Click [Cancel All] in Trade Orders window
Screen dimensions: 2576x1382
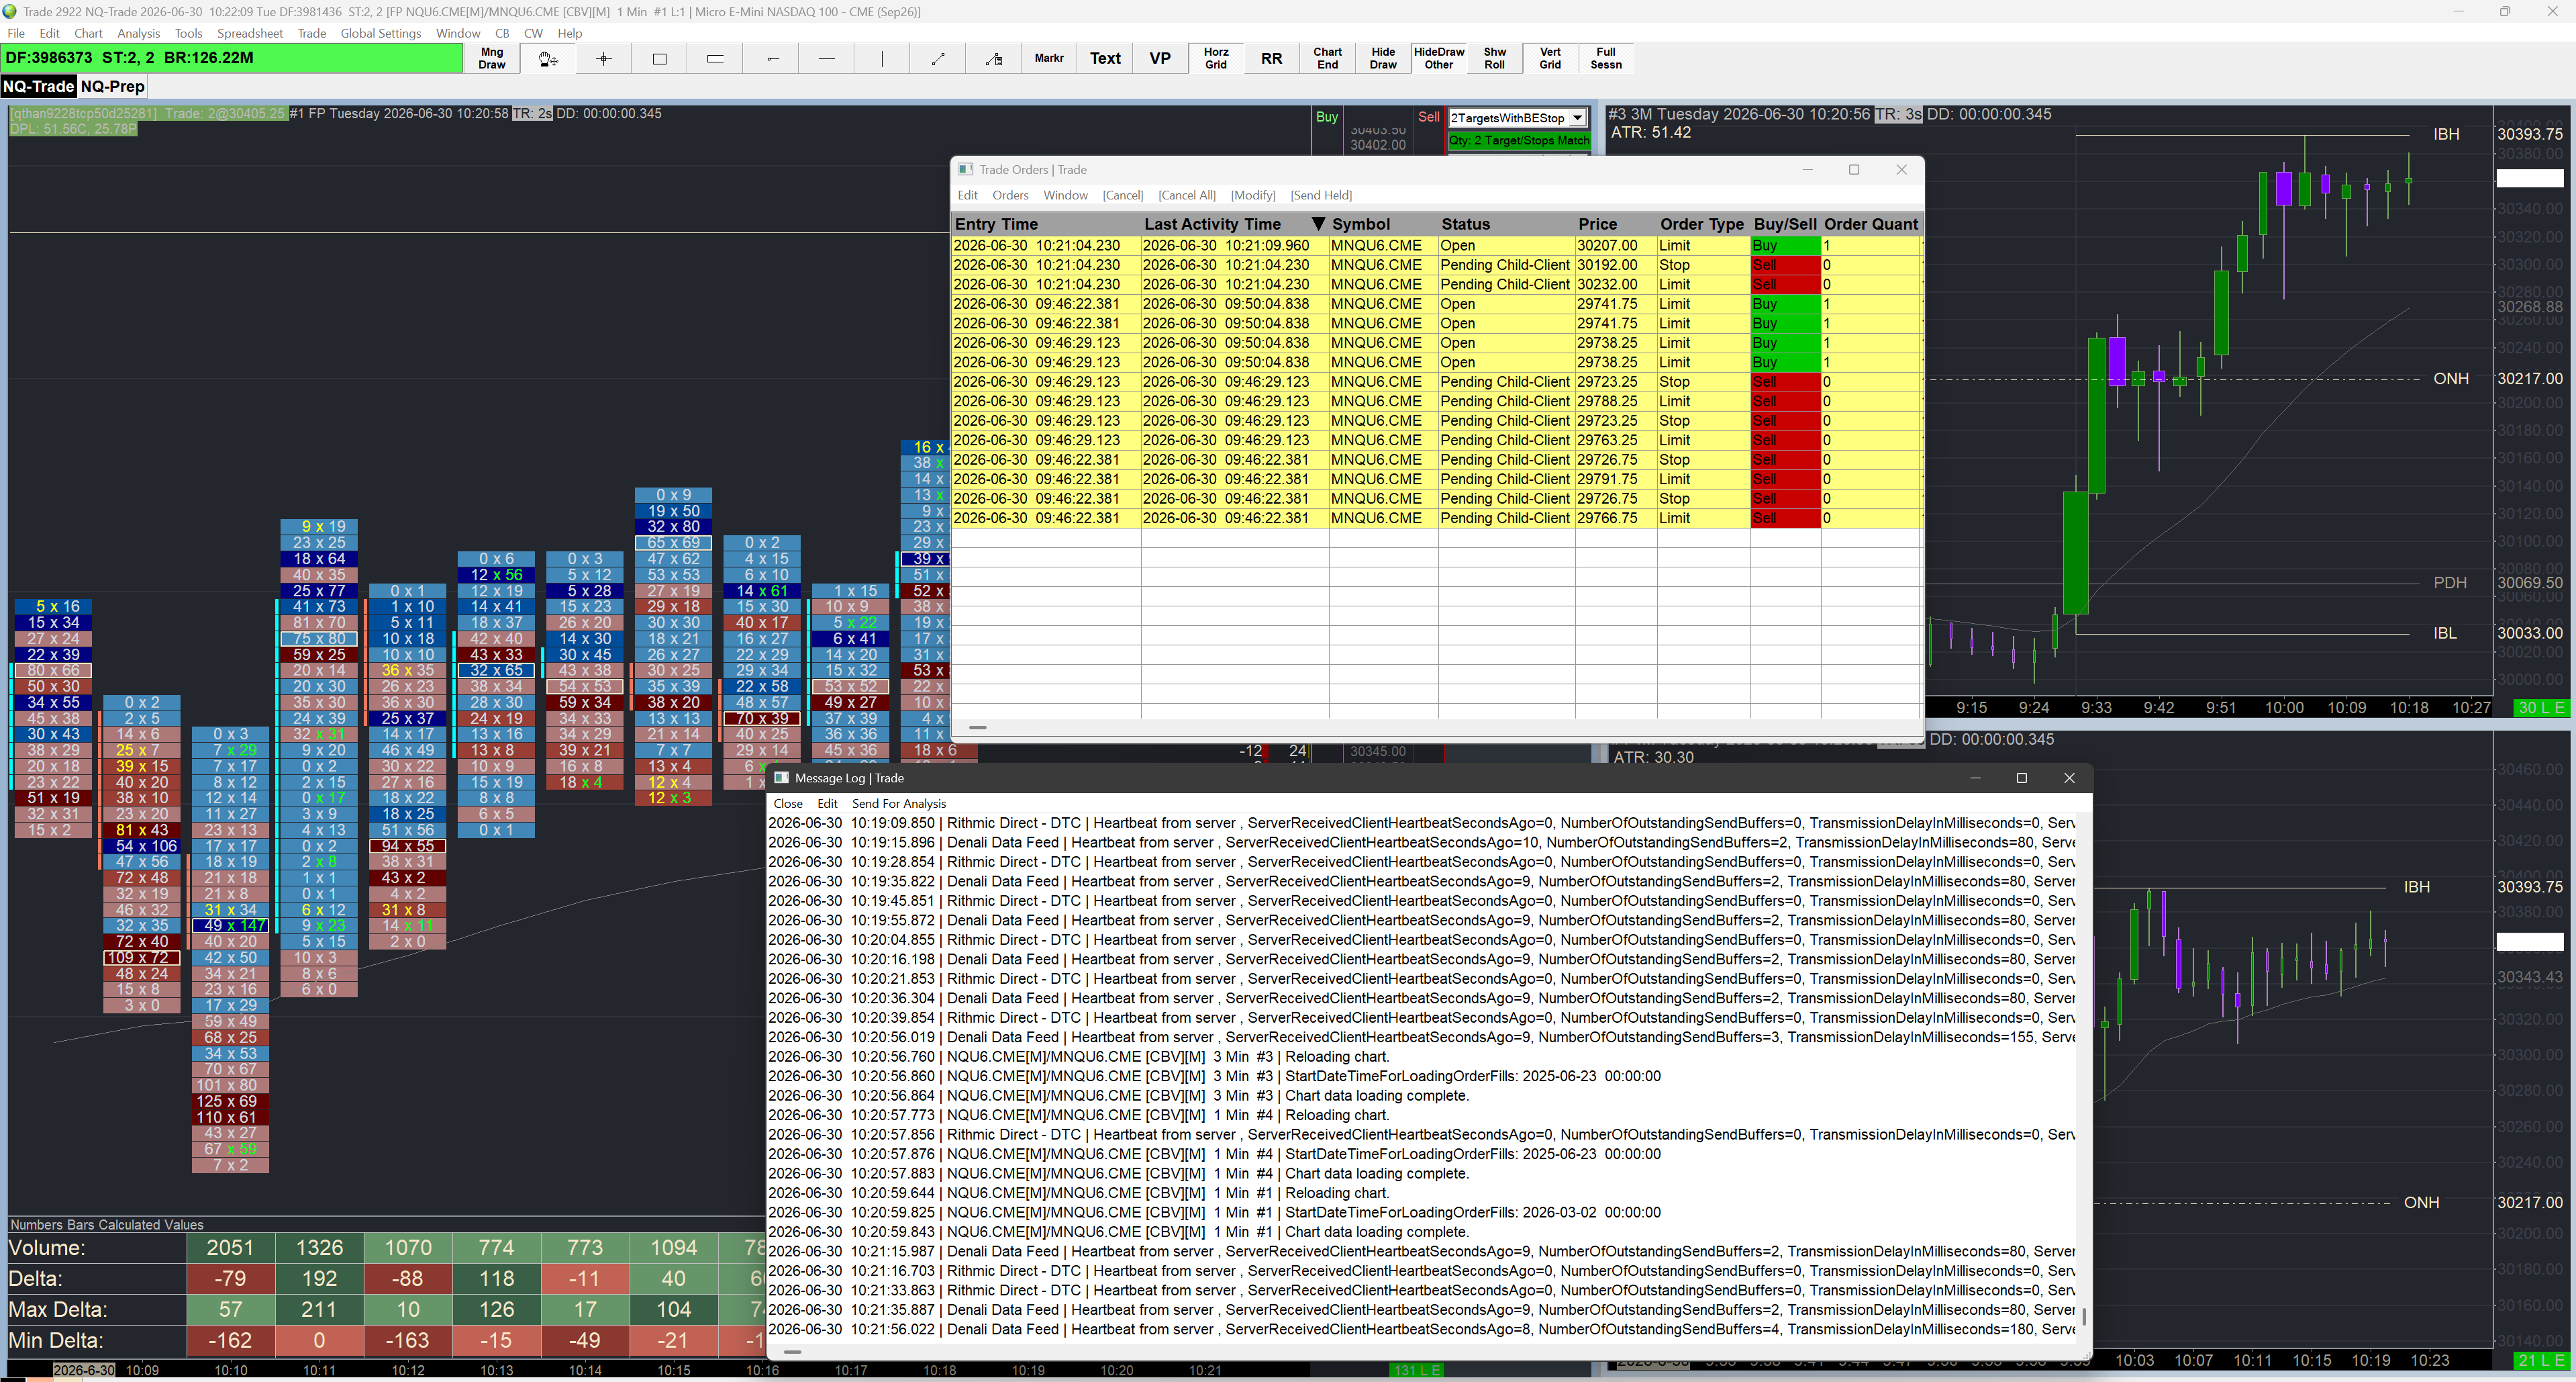tap(1187, 195)
